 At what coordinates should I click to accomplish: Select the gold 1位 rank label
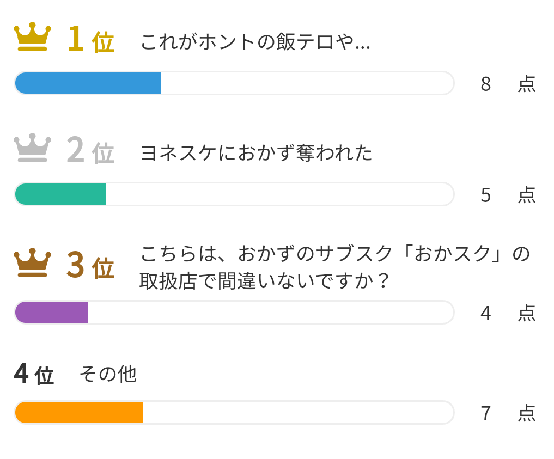91,39
